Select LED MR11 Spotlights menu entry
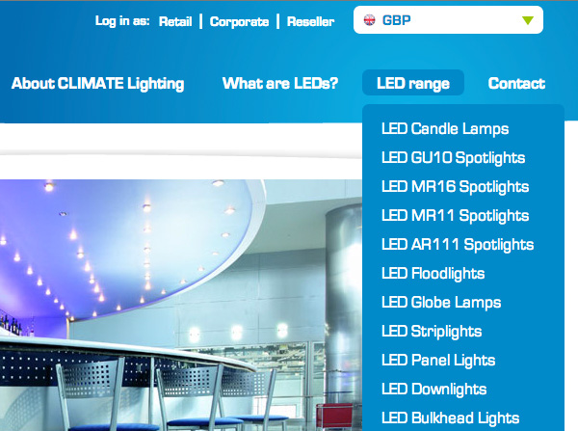This screenshot has height=431, width=578. [x=455, y=215]
